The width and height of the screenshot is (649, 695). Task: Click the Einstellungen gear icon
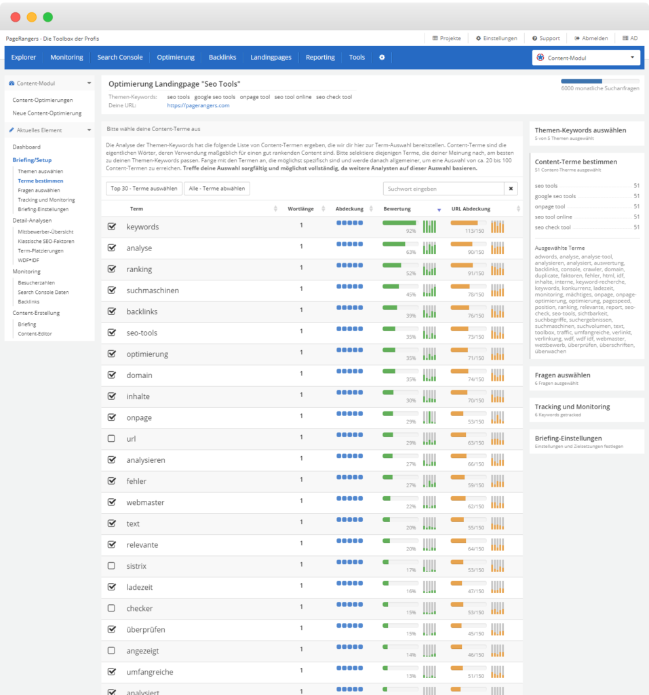pyautogui.click(x=479, y=38)
